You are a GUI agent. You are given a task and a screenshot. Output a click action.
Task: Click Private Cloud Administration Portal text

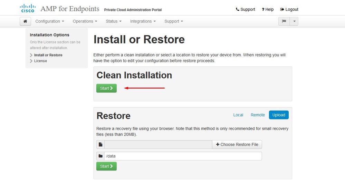tap(133, 10)
